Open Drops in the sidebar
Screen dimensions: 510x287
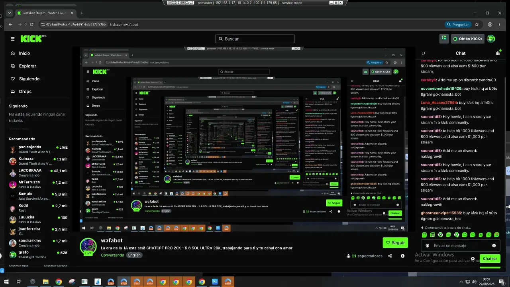pos(25,91)
